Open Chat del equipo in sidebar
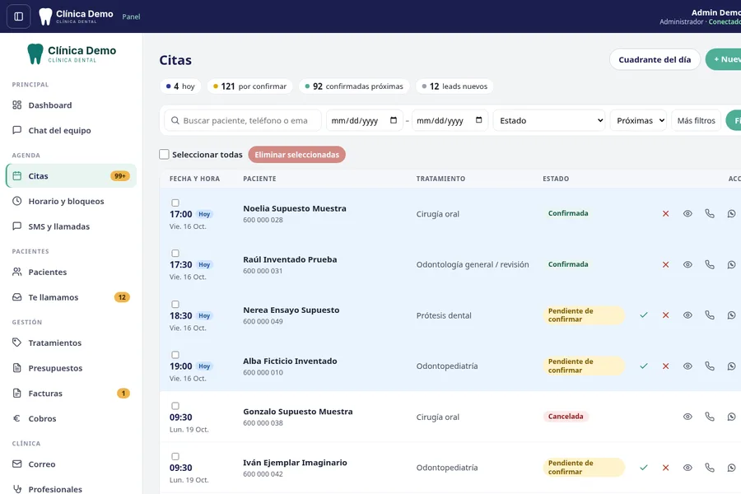 (71, 130)
